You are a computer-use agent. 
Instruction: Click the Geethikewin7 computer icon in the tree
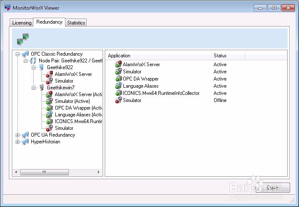click(x=41, y=88)
